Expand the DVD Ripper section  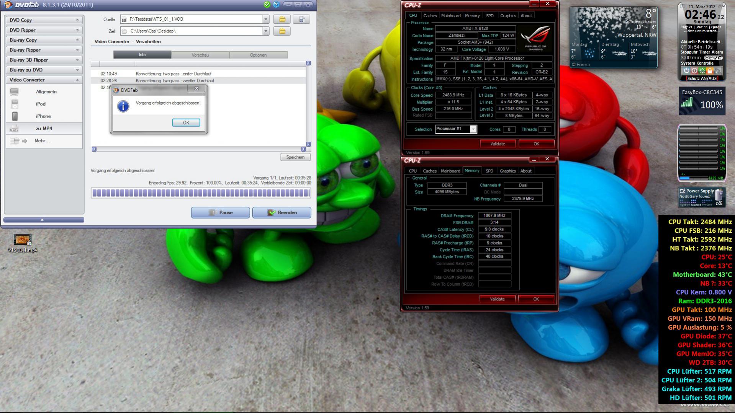44,30
